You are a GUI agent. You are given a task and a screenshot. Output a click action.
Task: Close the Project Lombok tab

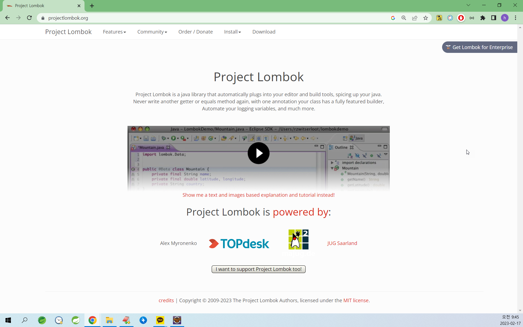click(79, 6)
